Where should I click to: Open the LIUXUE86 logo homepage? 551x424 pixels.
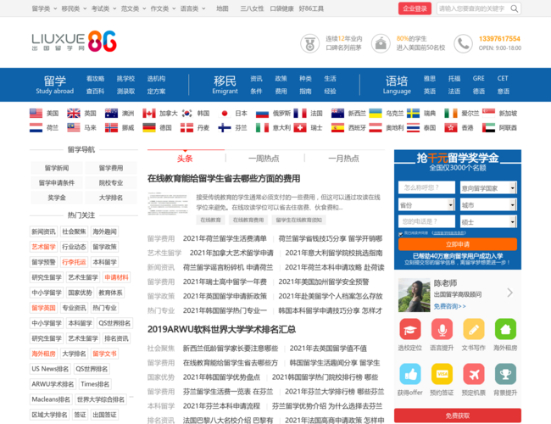[74, 42]
